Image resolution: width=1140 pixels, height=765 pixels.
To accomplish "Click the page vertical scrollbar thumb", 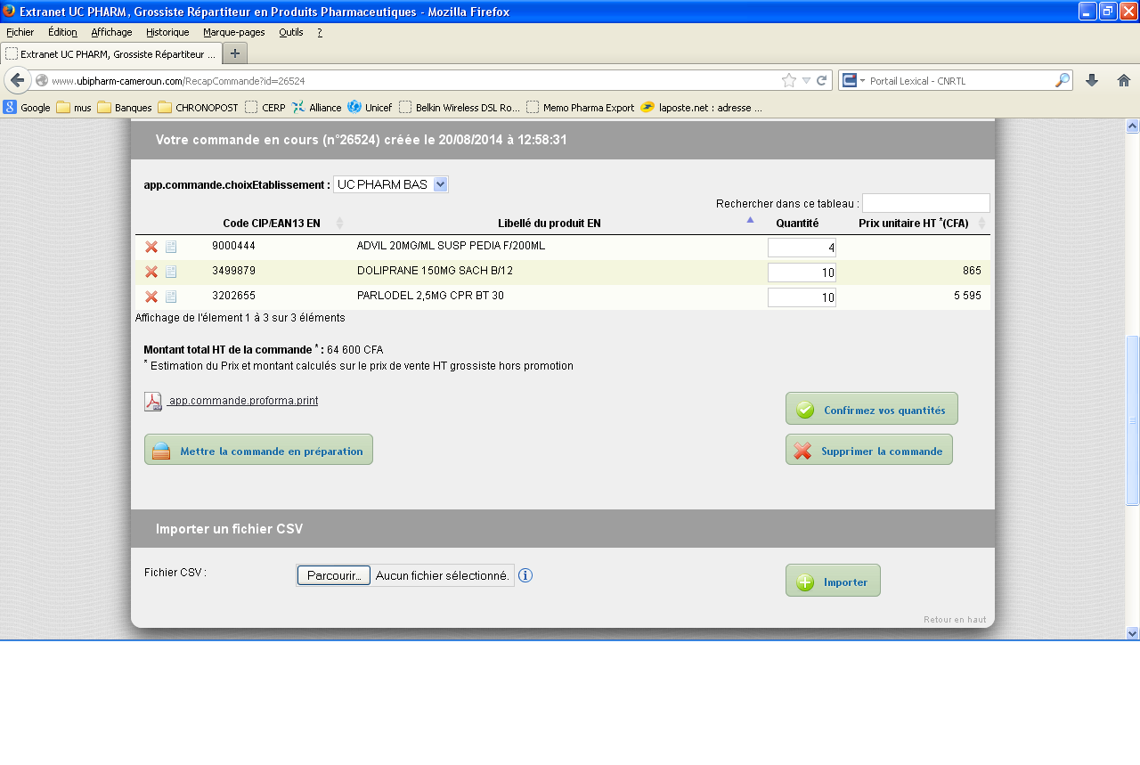I will (1133, 420).
